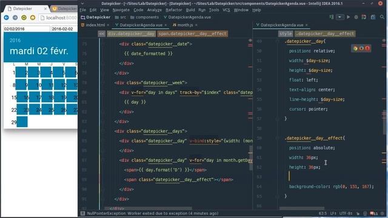This screenshot has height=218, width=388.
Task: Open the Analyze menu
Action: pos(155,10)
